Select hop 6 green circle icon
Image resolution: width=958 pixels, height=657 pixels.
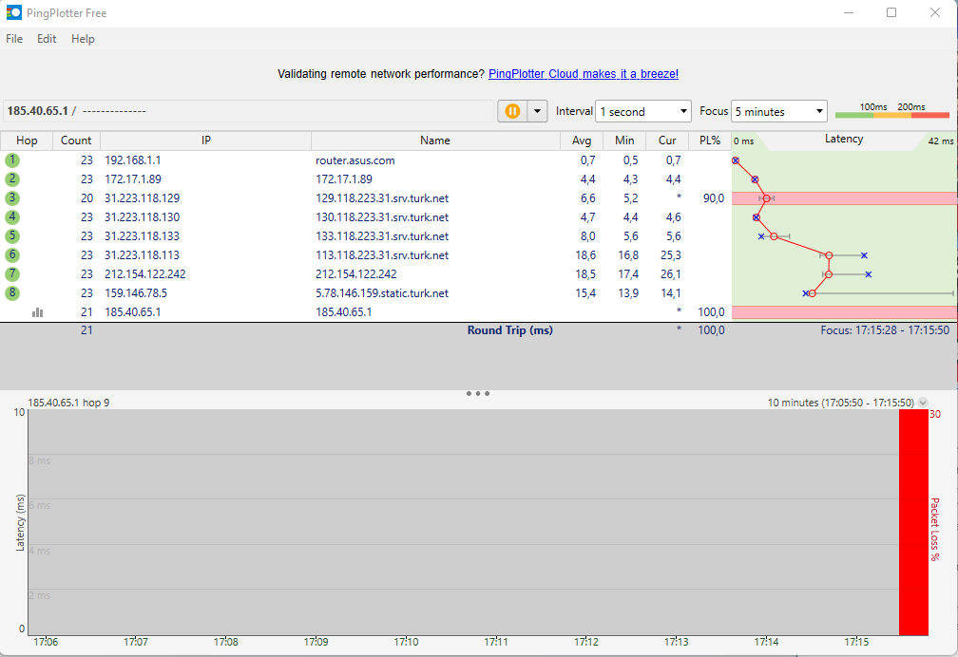(x=12, y=254)
